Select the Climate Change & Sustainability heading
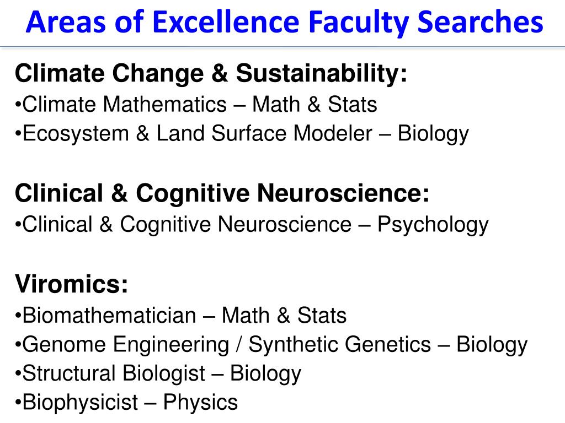Image resolution: width=565 pixels, height=423 pixels. click(211, 74)
